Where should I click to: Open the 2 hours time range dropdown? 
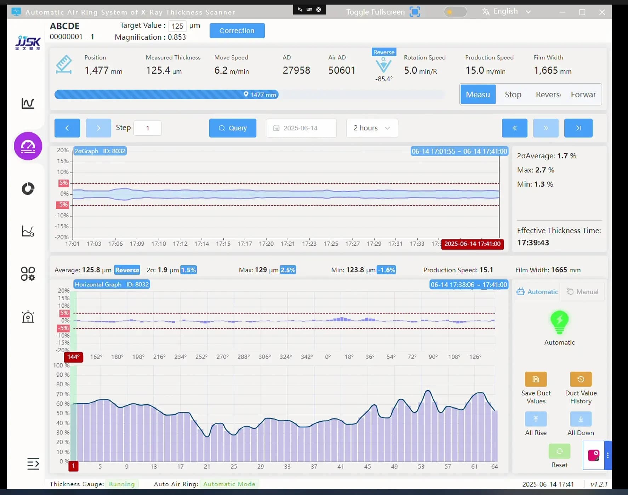pos(372,128)
